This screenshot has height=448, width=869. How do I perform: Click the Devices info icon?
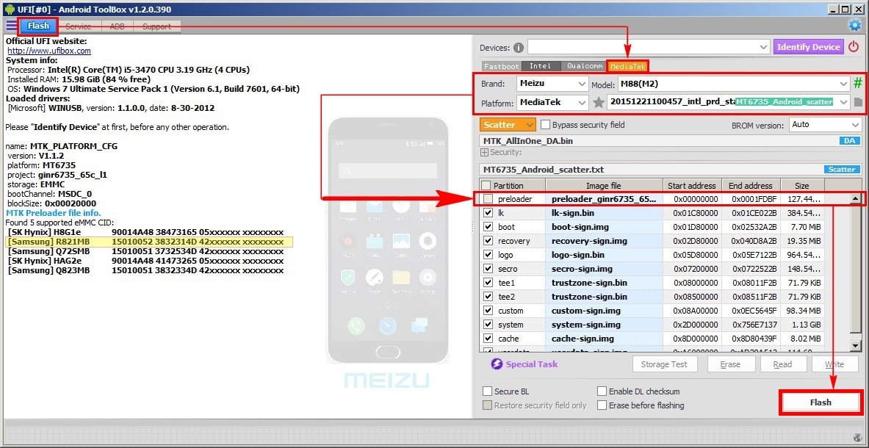[518, 48]
